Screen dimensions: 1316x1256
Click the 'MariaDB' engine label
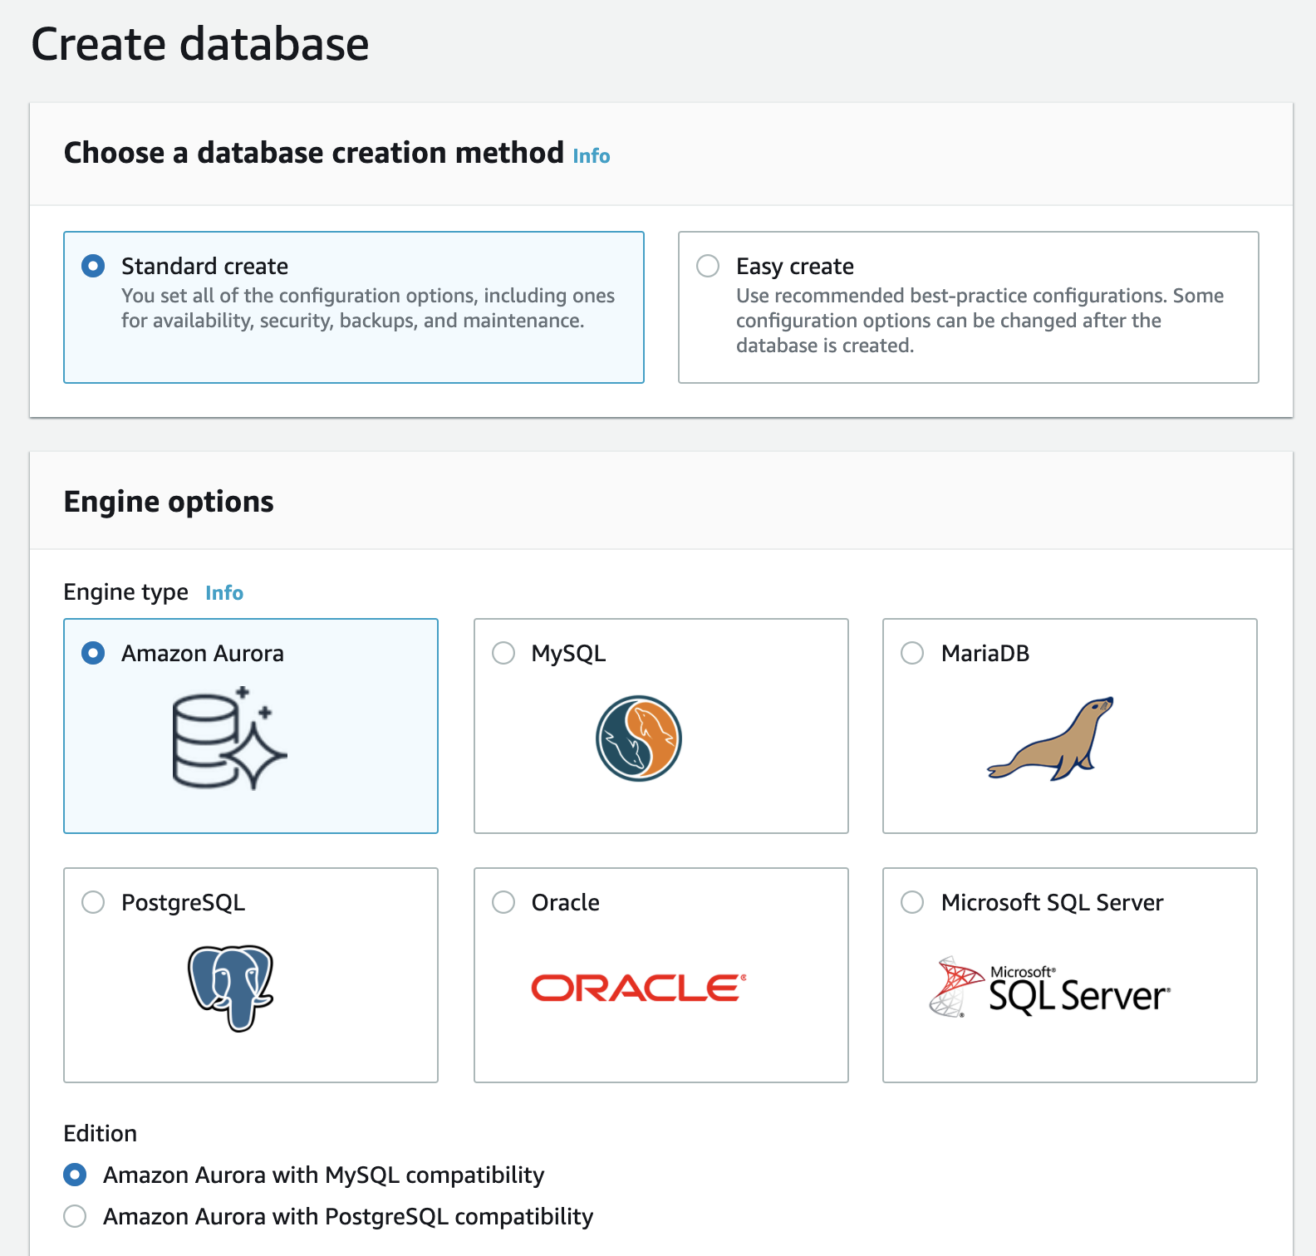pyautogui.click(x=985, y=654)
